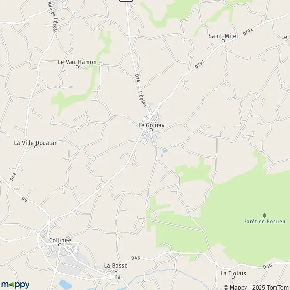Click the Collinée name label

(x=60, y=240)
